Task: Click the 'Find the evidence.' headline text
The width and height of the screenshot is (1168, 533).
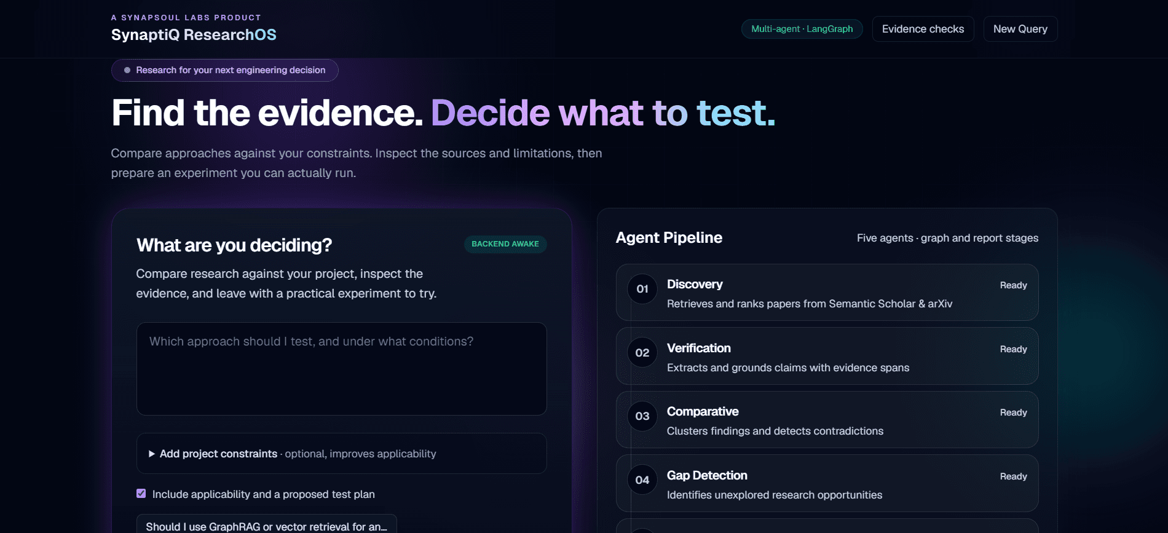Action: [x=267, y=113]
